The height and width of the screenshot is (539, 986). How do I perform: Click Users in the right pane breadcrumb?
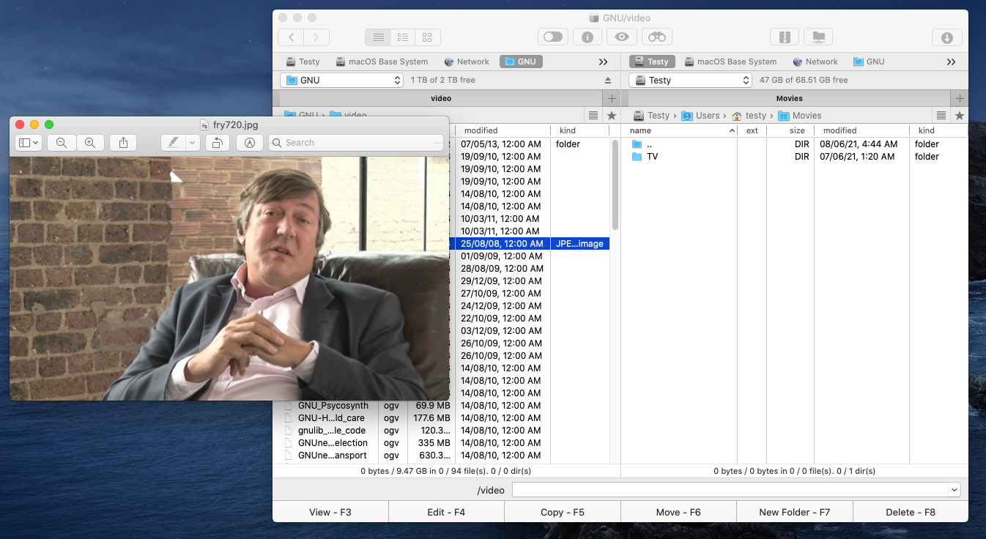point(700,115)
